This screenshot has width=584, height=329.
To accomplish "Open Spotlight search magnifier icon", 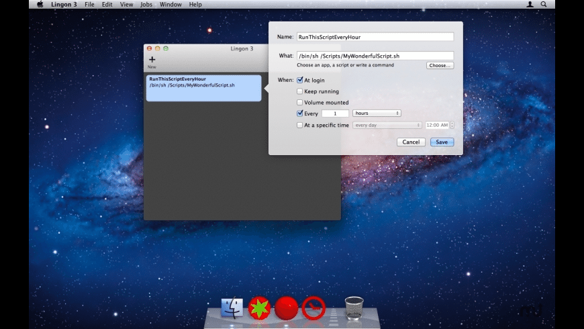I will (544, 5).
